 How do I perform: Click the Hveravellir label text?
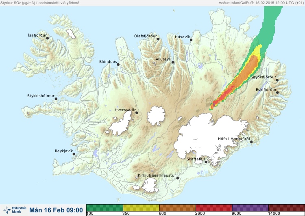click(125, 110)
